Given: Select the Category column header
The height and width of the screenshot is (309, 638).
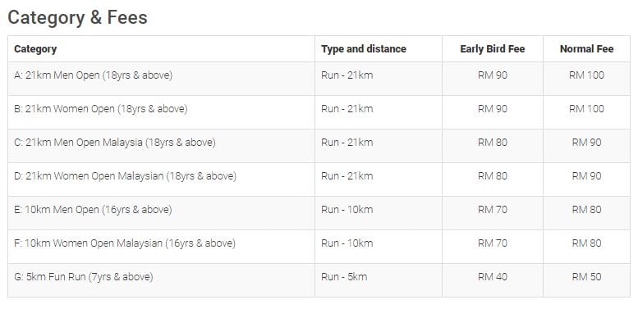Looking at the screenshot, I should point(35,49).
